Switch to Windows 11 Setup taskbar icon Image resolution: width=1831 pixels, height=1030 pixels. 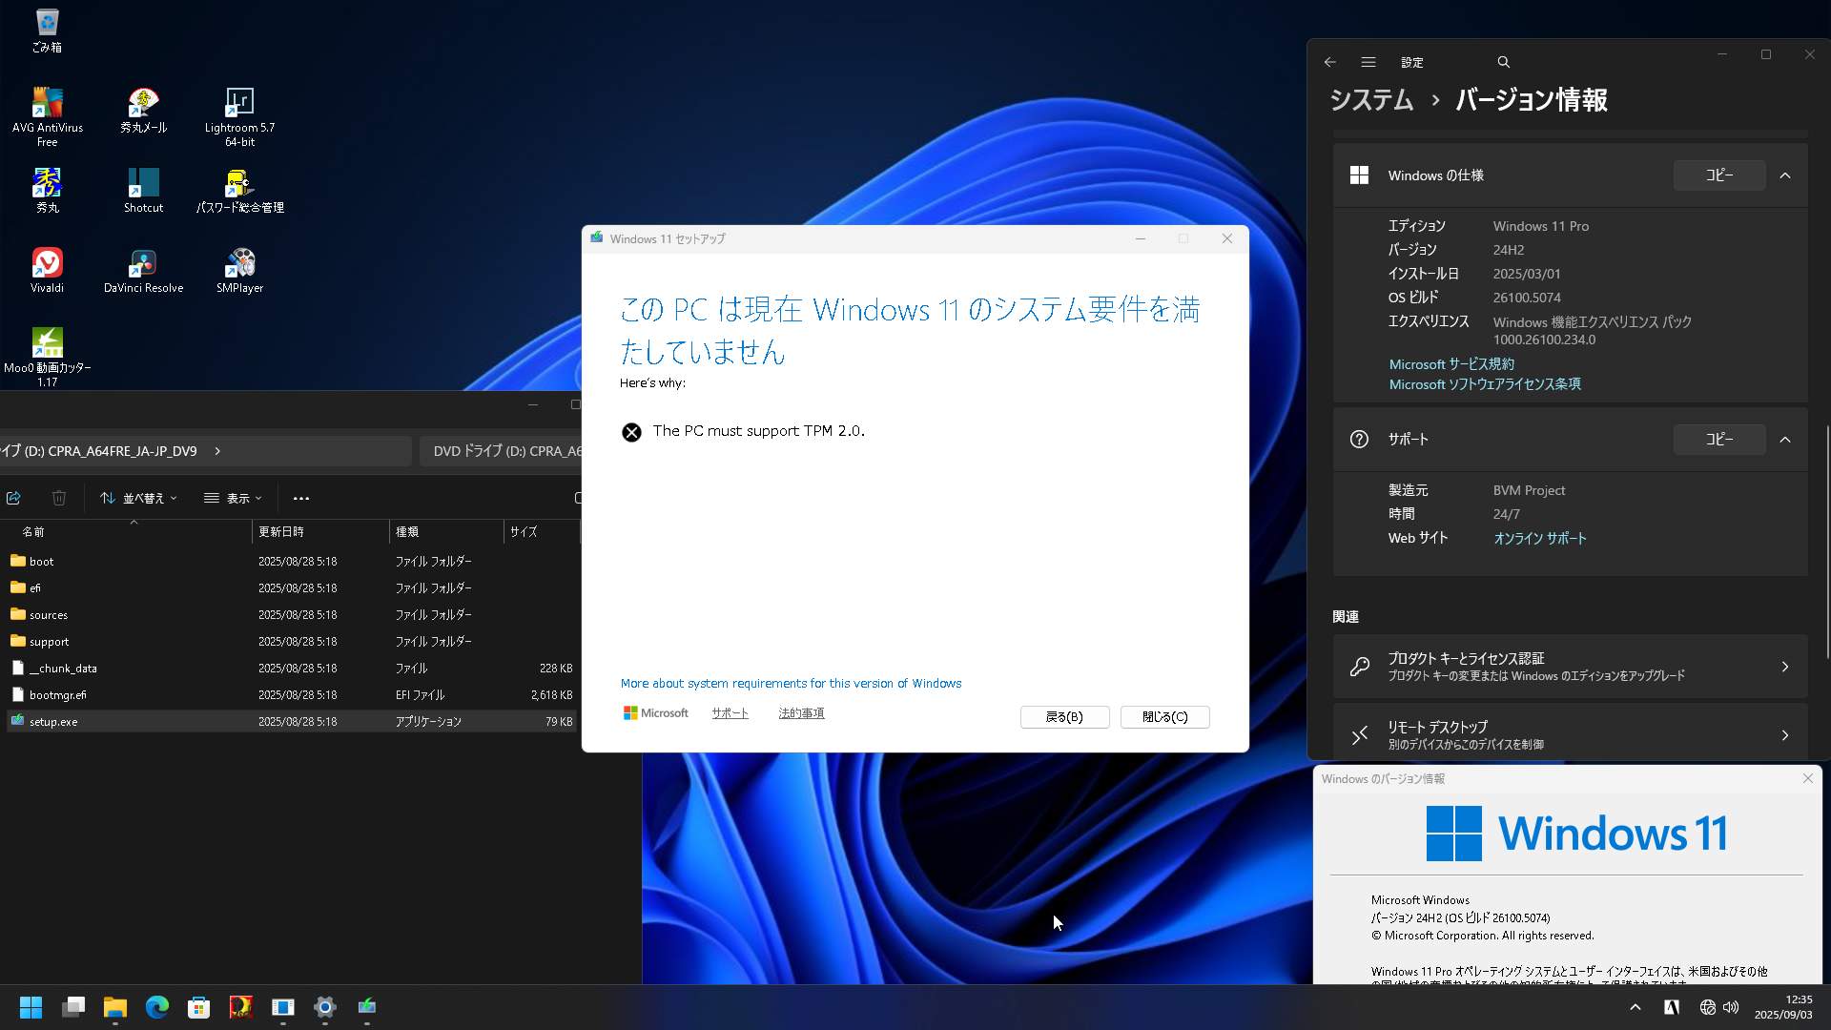[x=367, y=1007]
